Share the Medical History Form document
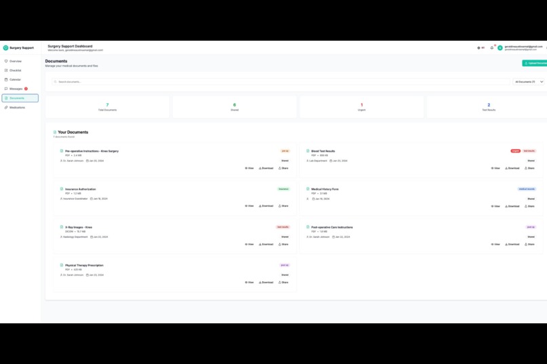The width and height of the screenshot is (547, 364). (x=529, y=206)
